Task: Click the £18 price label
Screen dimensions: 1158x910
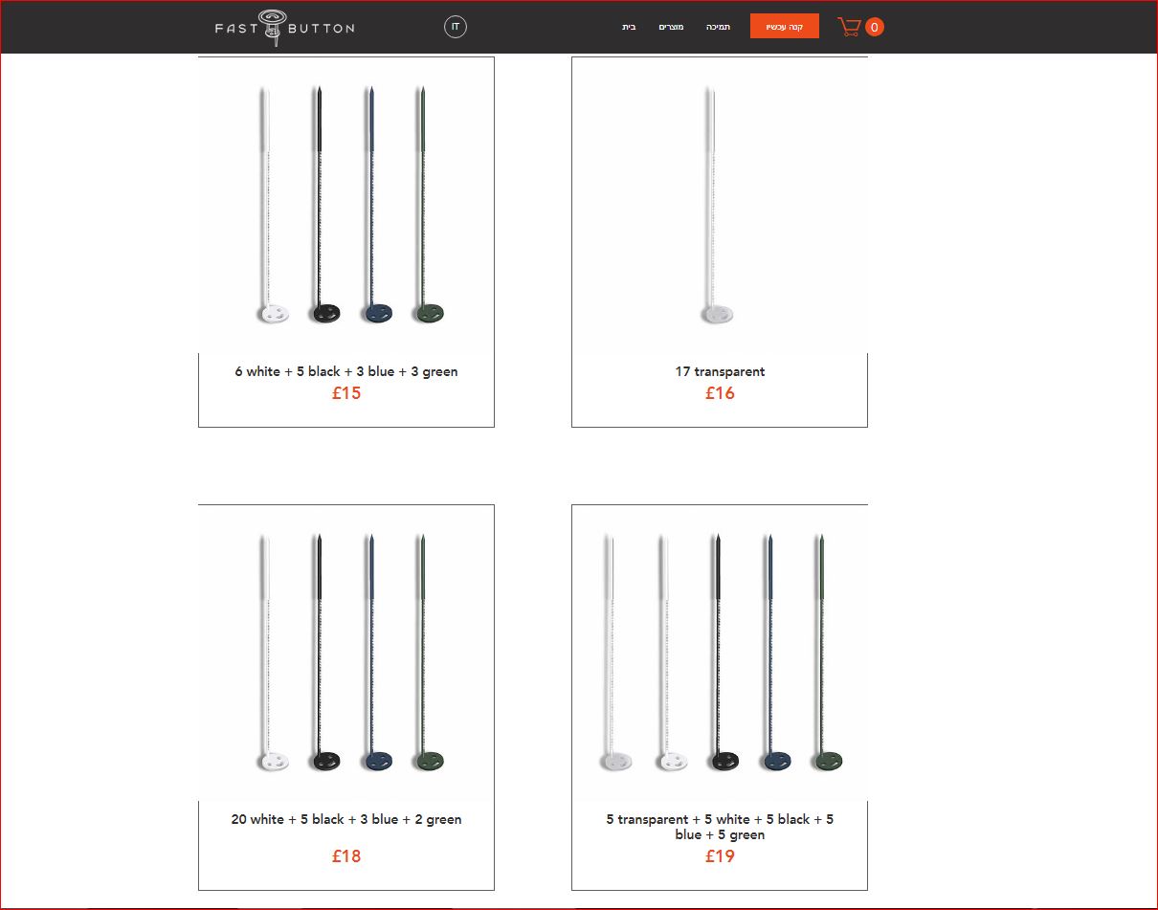Action: tap(346, 855)
